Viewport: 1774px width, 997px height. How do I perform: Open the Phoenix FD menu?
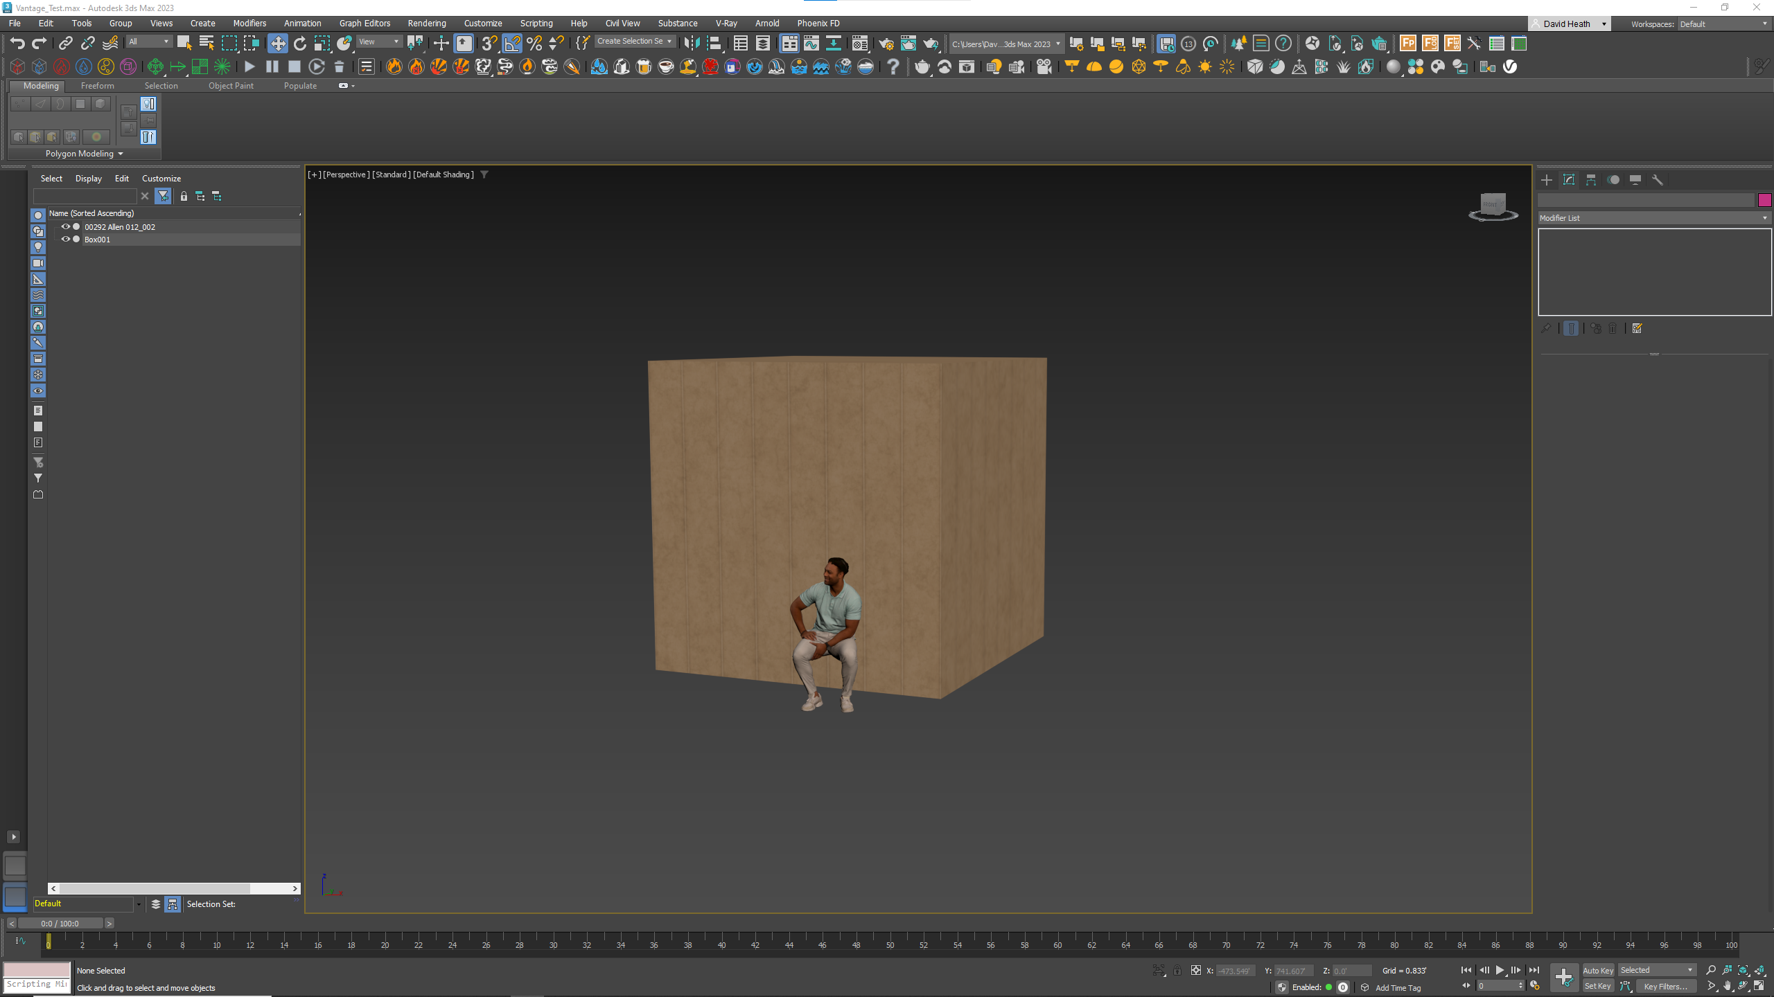(x=818, y=24)
